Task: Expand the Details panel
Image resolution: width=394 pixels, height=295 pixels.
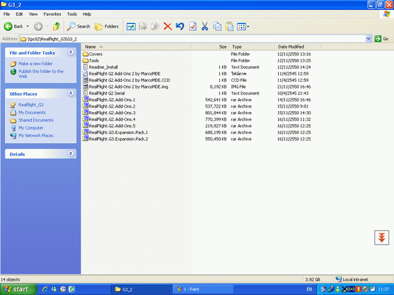Action: point(71,154)
